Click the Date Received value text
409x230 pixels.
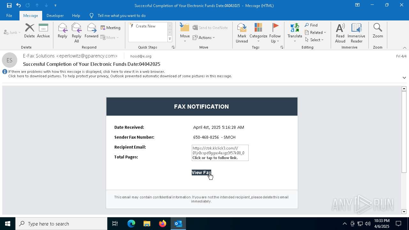219,127
